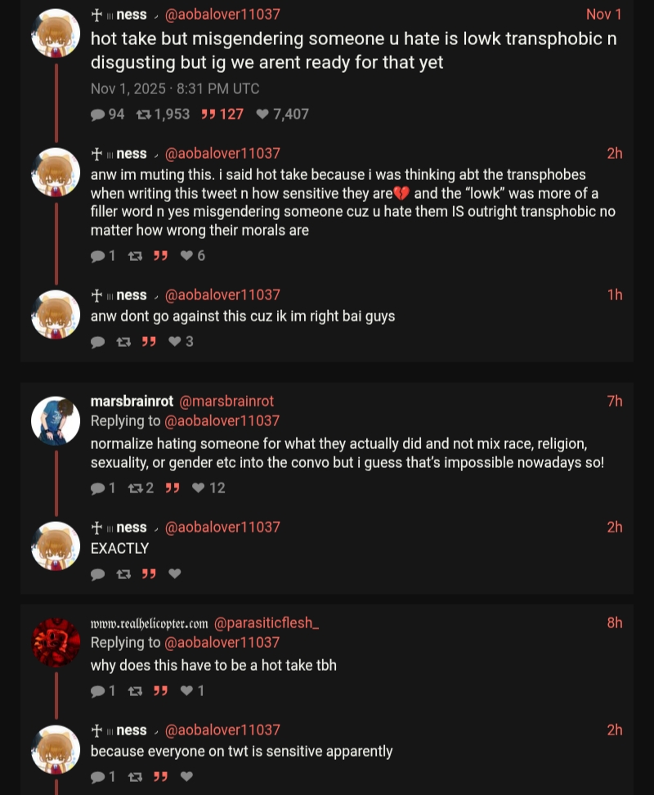Open @marsbrainrot handle link
This screenshot has width=654, height=795.
pos(226,401)
